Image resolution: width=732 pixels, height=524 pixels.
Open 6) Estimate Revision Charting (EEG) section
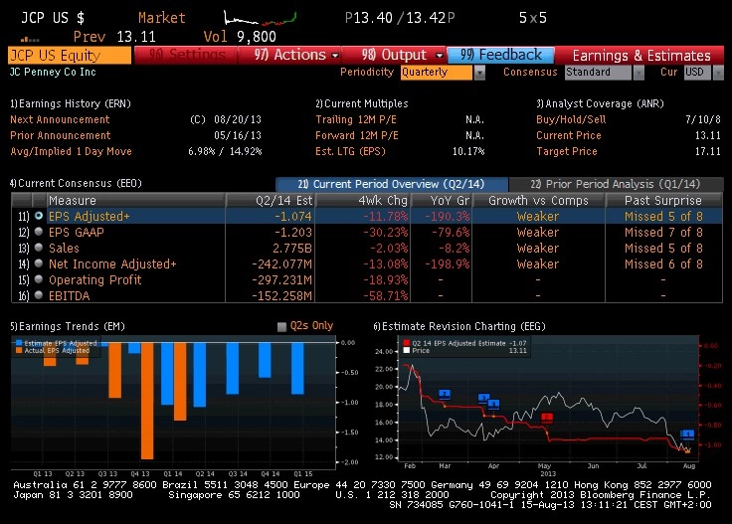458,326
